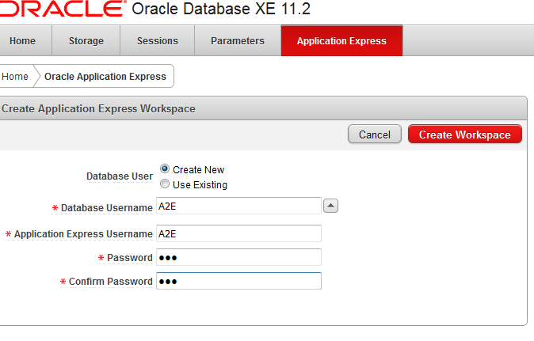Select the Create New radio button
This screenshot has width=534, height=341.
[x=165, y=169]
